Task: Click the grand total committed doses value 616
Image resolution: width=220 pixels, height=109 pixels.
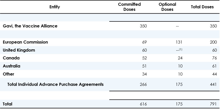Action: [143, 104]
